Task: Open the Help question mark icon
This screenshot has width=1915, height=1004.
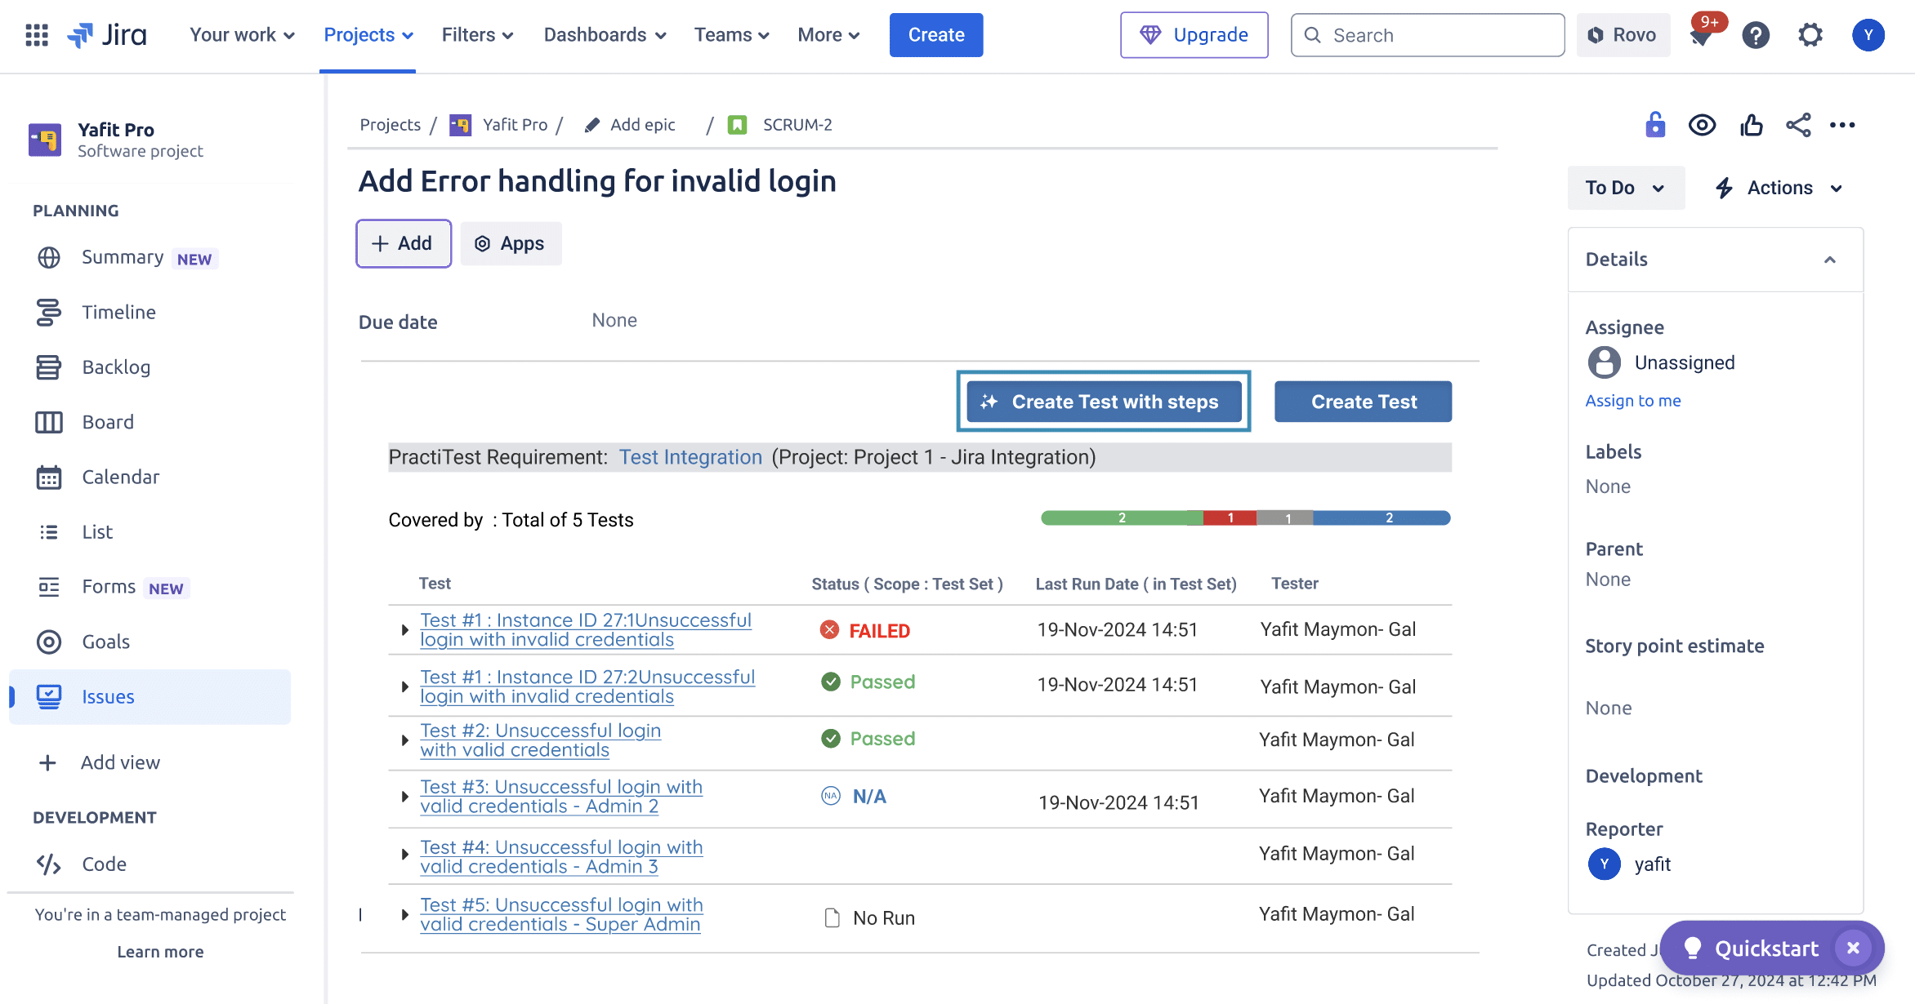Action: [1756, 34]
